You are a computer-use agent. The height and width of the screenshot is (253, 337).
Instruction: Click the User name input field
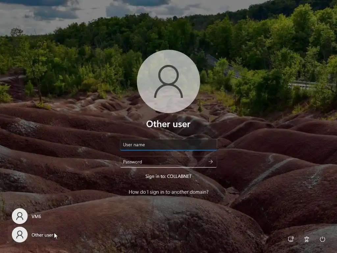click(168, 145)
